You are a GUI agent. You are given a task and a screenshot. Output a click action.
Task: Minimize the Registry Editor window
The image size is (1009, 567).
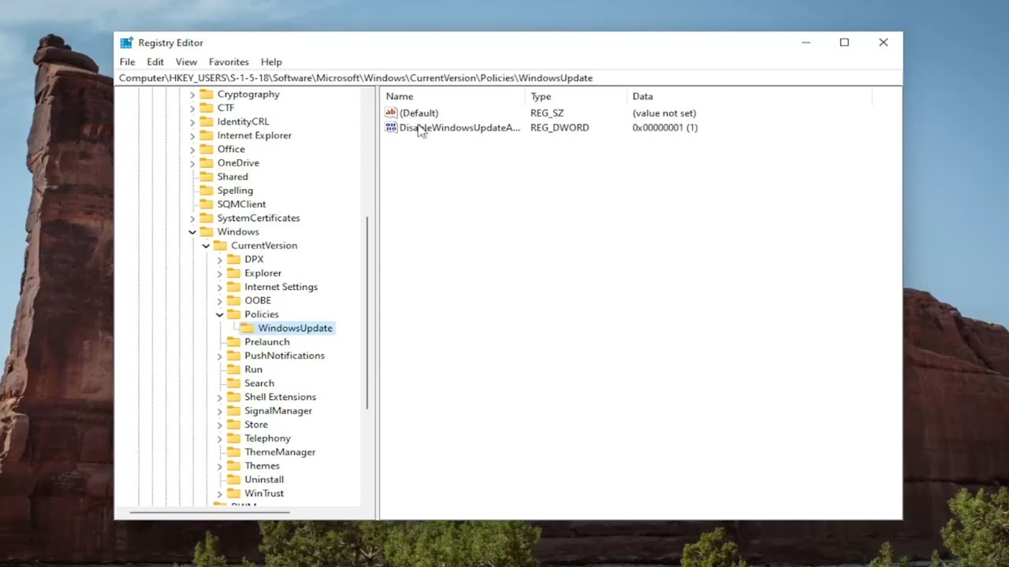point(806,43)
